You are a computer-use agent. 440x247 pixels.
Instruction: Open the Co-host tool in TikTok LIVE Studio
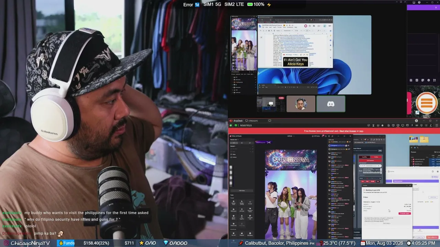(x=250, y=202)
